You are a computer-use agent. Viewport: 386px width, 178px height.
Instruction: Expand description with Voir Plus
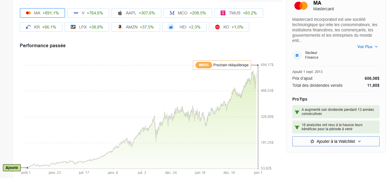[368, 47]
